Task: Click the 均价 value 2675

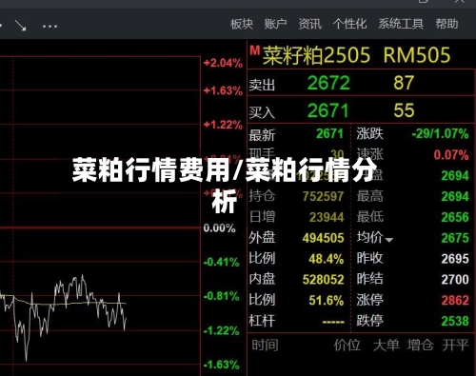Action: 455,238
